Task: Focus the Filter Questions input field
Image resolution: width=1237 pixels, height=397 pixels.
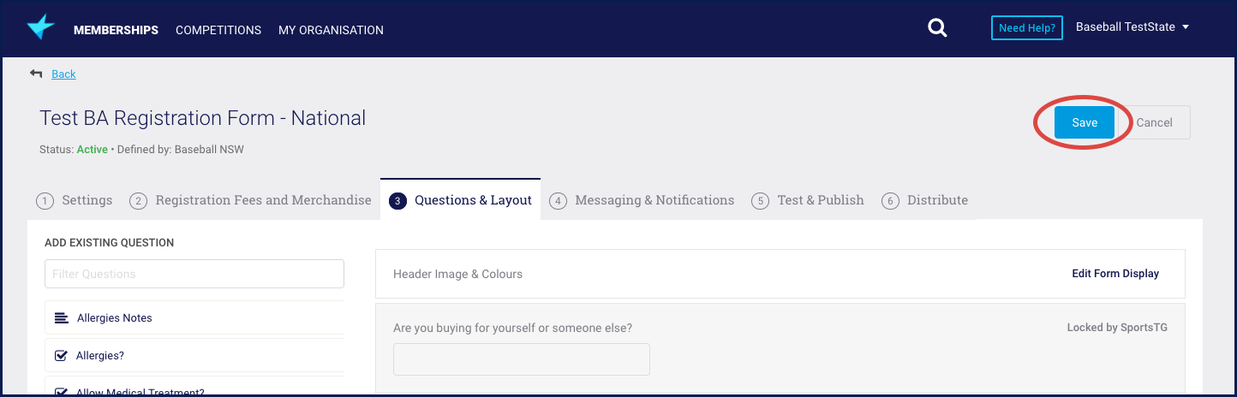Action: (x=194, y=274)
